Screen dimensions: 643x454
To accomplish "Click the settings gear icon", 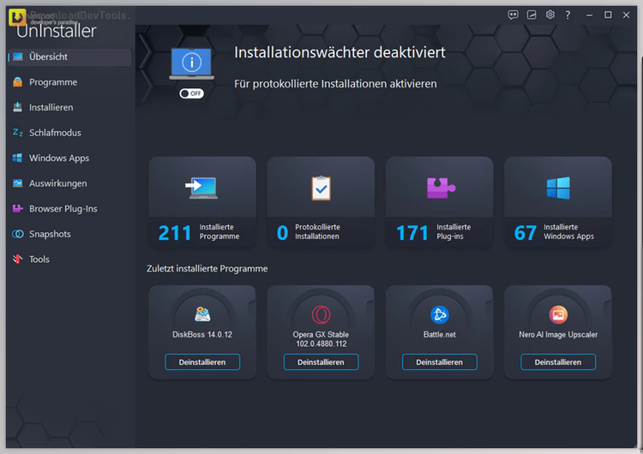I will tap(550, 15).
